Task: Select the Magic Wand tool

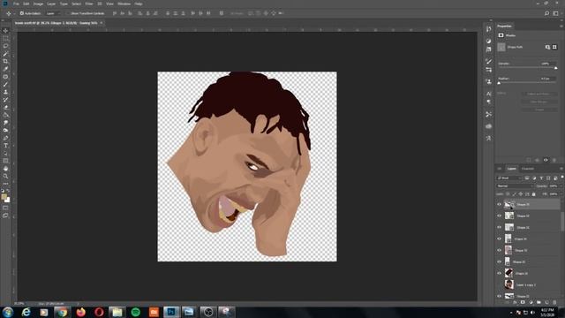Action: tap(5, 54)
